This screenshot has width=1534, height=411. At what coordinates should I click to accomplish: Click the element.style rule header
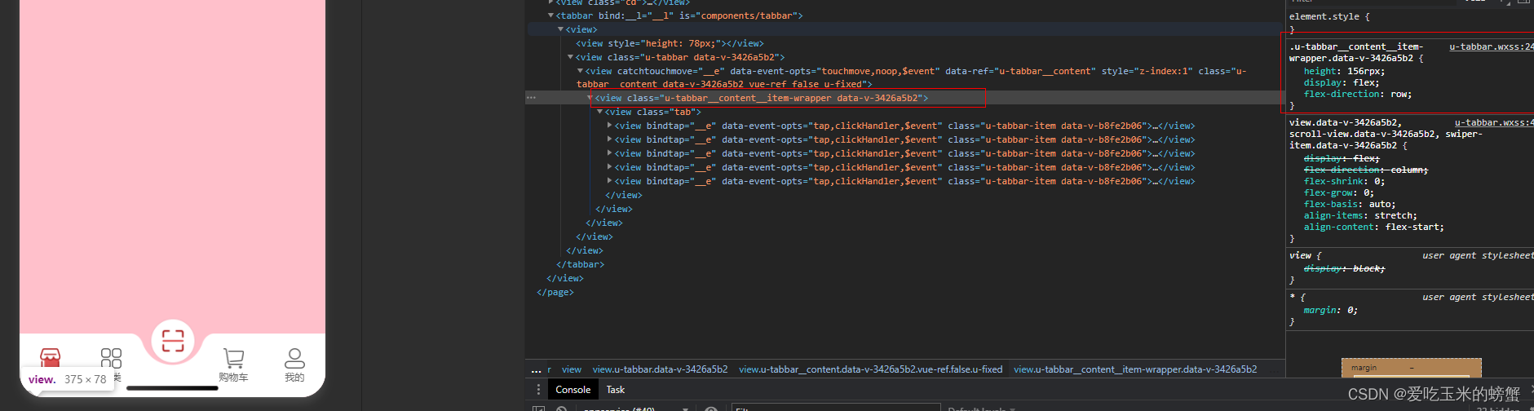(1329, 16)
